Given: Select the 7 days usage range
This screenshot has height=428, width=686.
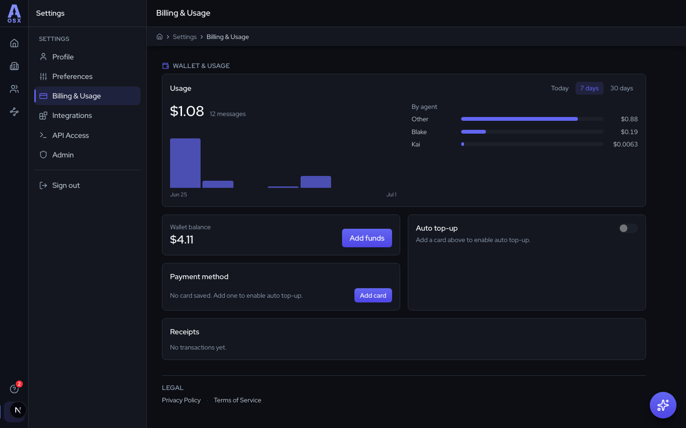Looking at the screenshot, I should coord(589,88).
